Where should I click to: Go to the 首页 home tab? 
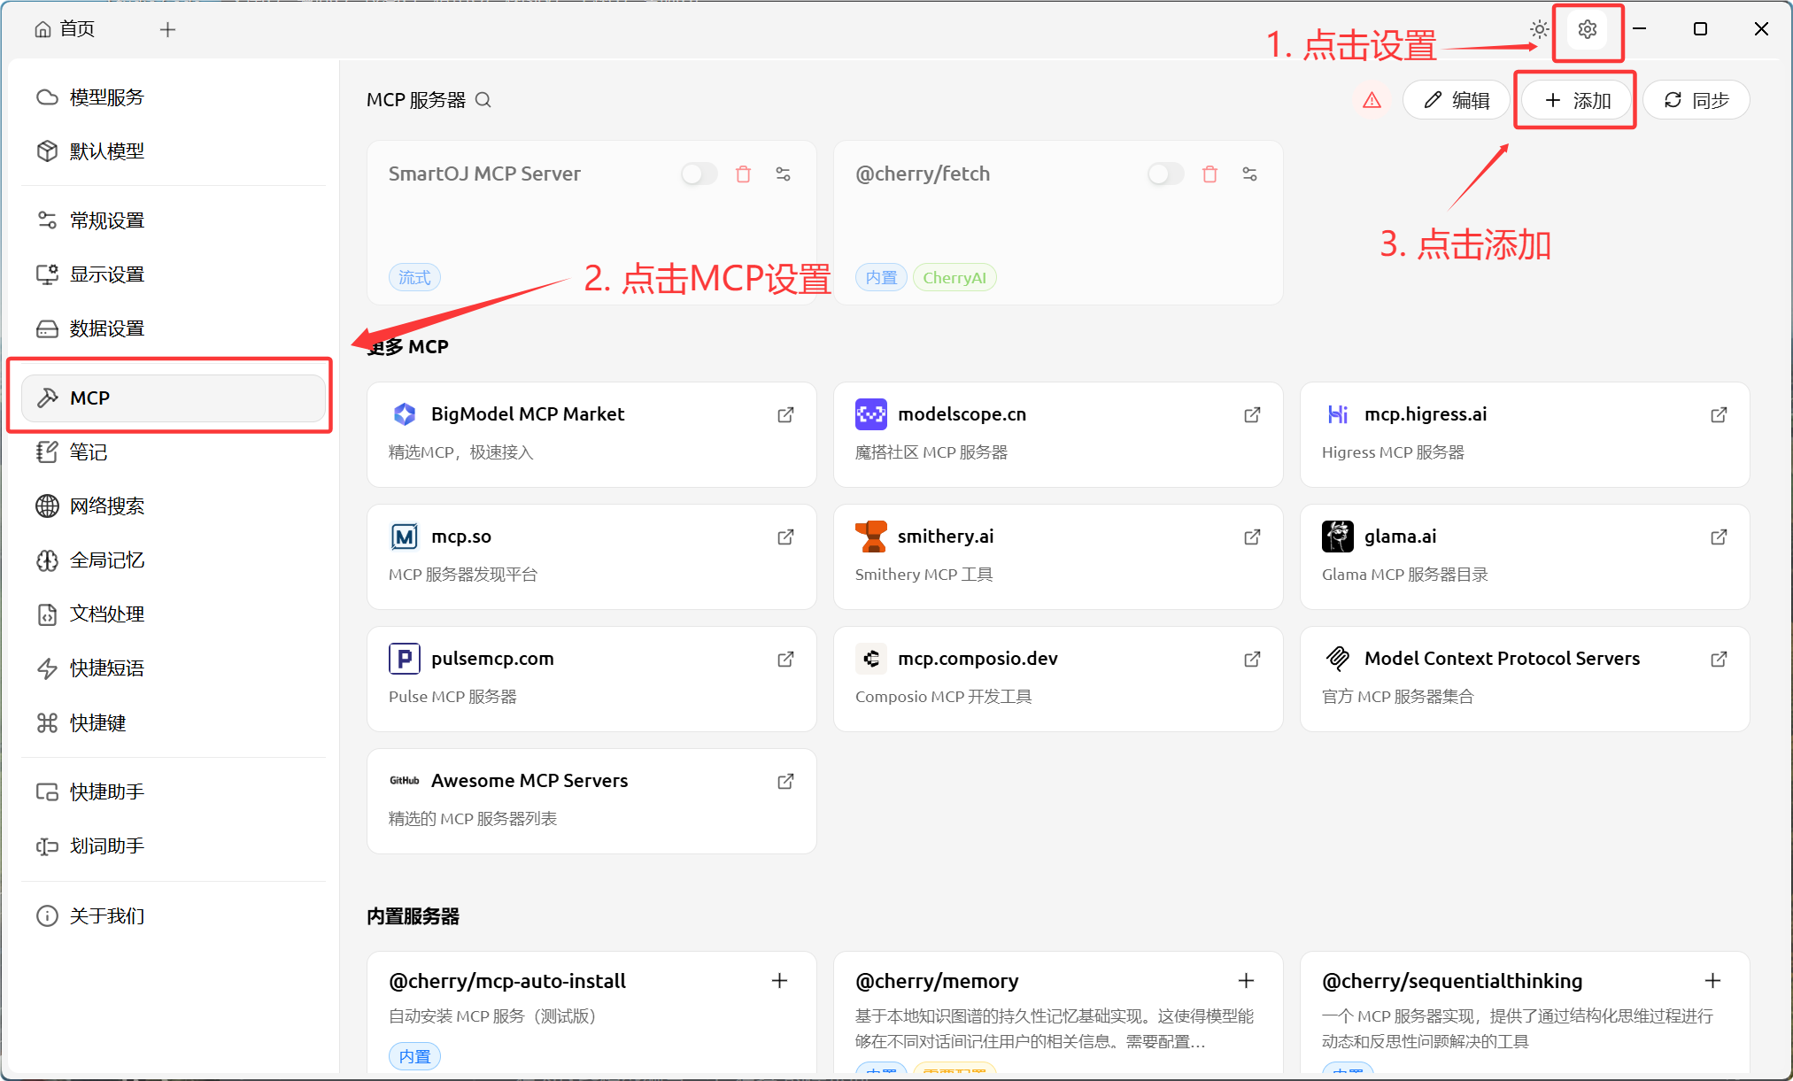[65, 29]
